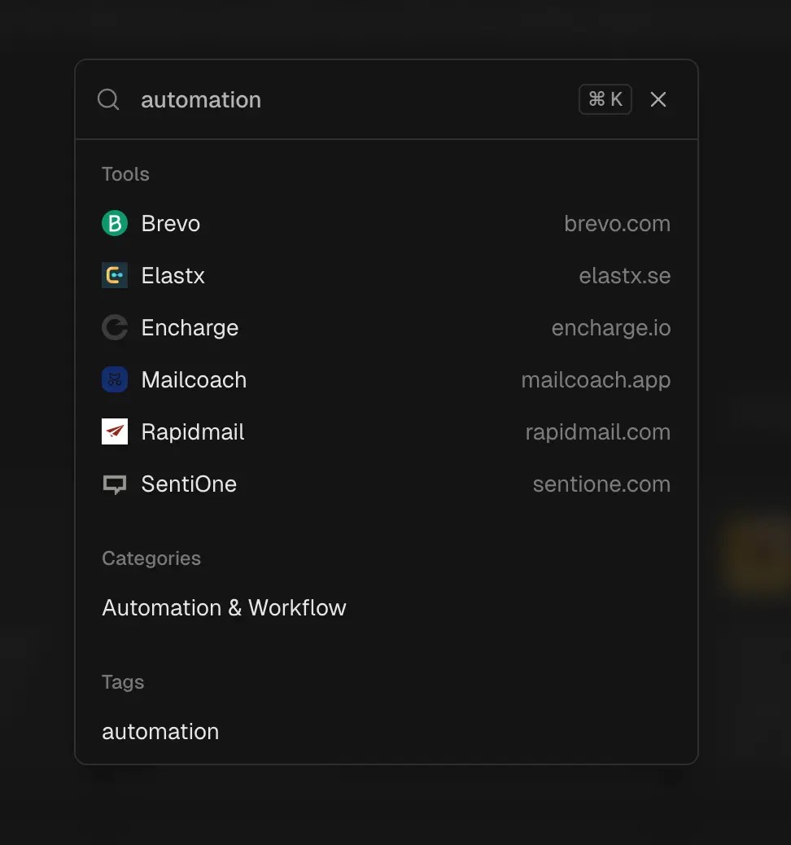The image size is (791, 845).
Task: Select the automation tag
Action: [x=160, y=731]
